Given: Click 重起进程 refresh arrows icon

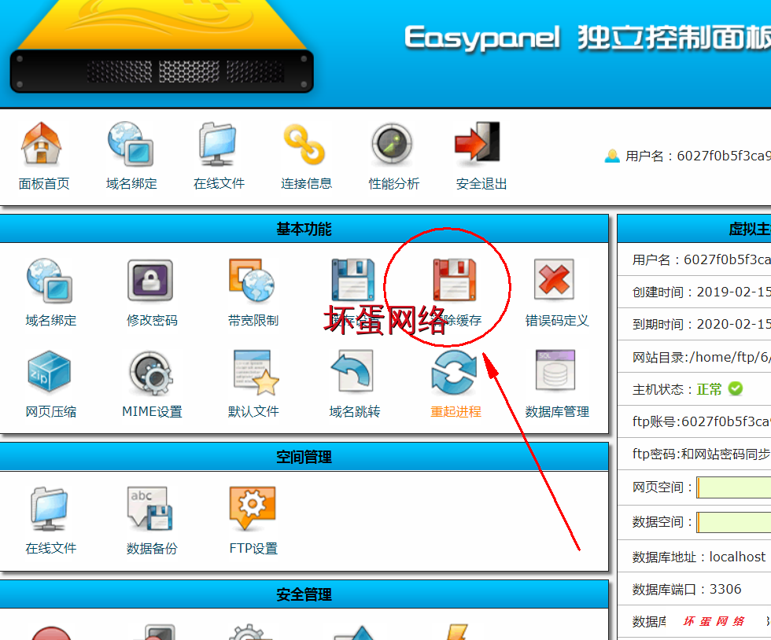Looking at the screenshot, I should 455,373.
